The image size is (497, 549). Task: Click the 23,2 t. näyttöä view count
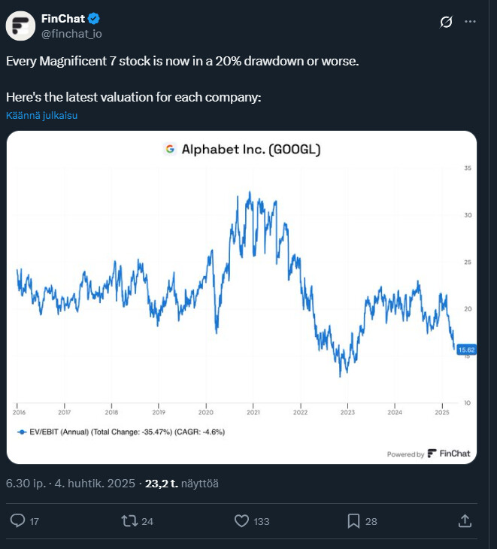click(182, 484)
